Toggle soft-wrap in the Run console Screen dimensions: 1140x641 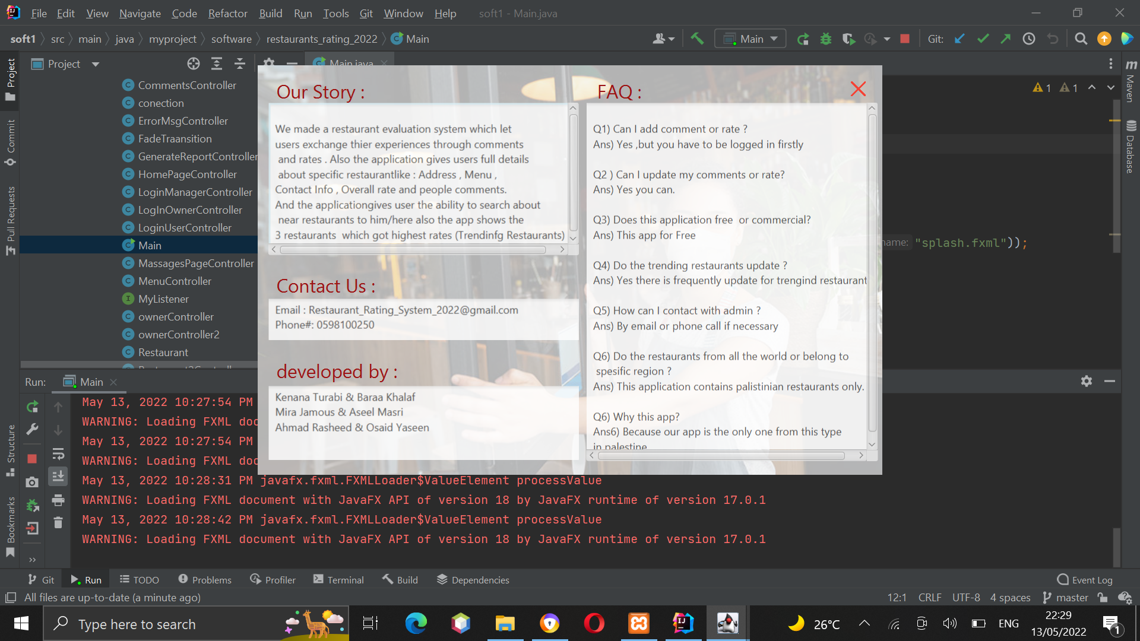(x=58, y=453)
